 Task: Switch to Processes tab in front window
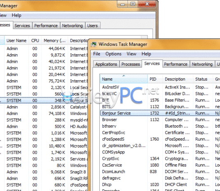(131, 64)
